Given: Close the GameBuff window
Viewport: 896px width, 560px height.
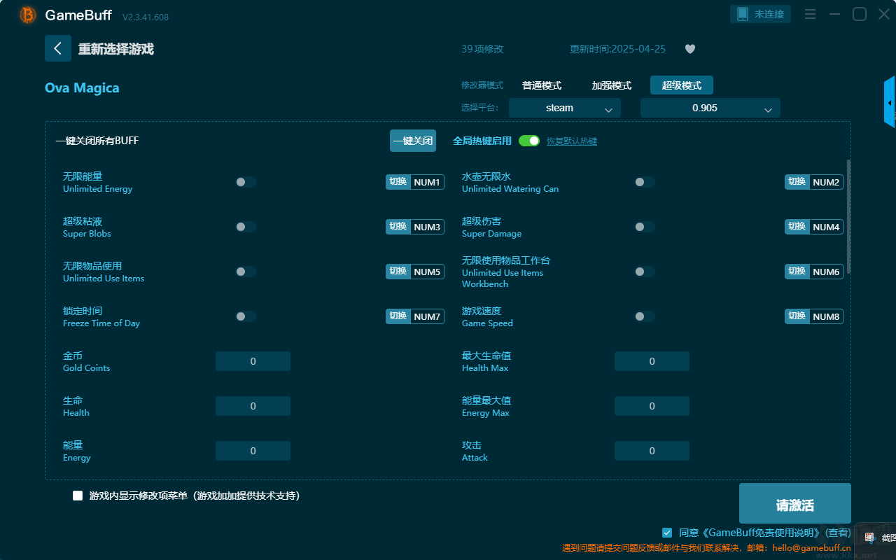Looking at the screenshot, I should [884, 14].
